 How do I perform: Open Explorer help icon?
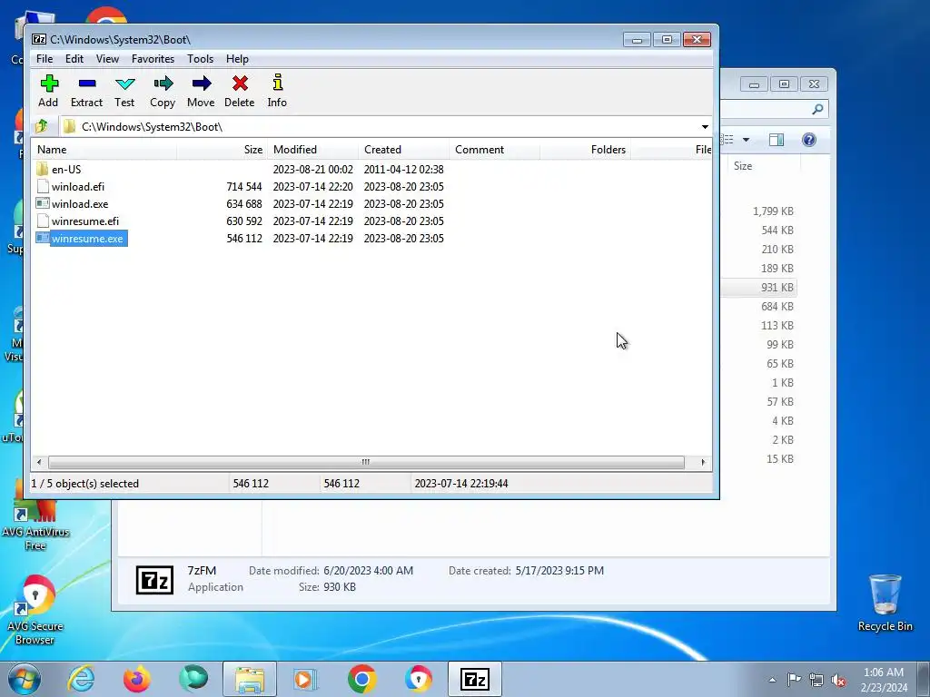point(809,140)
